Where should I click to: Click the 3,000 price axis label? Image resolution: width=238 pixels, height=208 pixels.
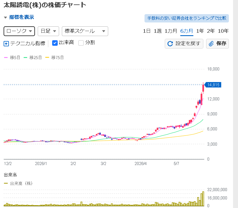[x=212, y=144]
